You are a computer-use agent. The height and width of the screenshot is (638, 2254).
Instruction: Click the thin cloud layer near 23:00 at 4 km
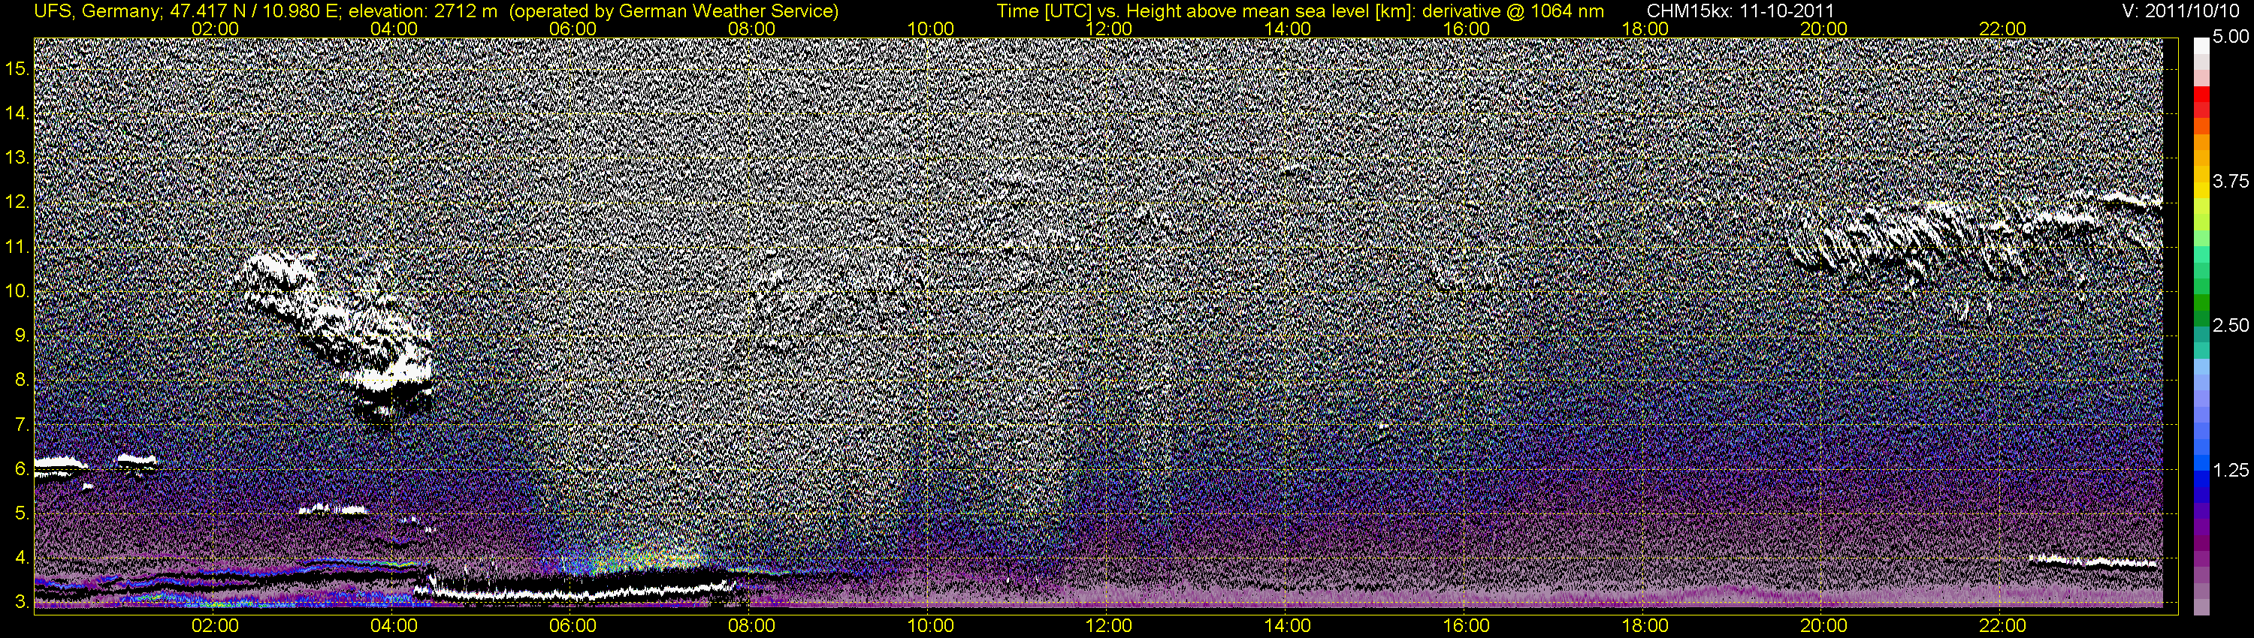2091,561
